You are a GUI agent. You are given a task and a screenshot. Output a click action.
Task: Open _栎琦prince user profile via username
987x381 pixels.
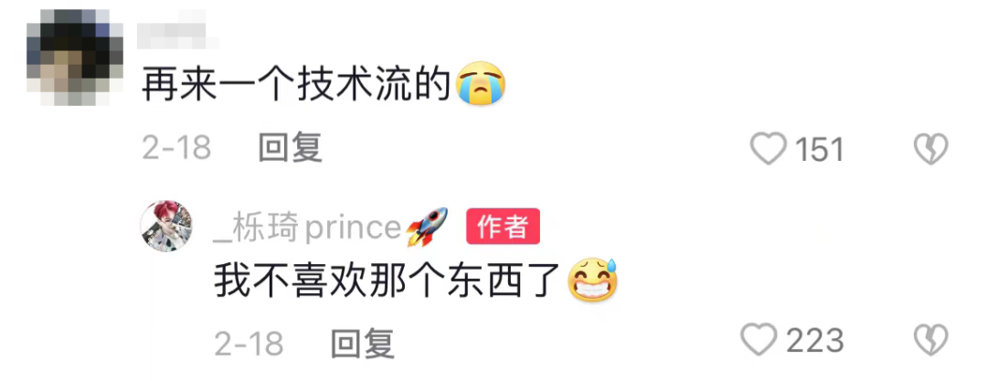pos(307,228)
